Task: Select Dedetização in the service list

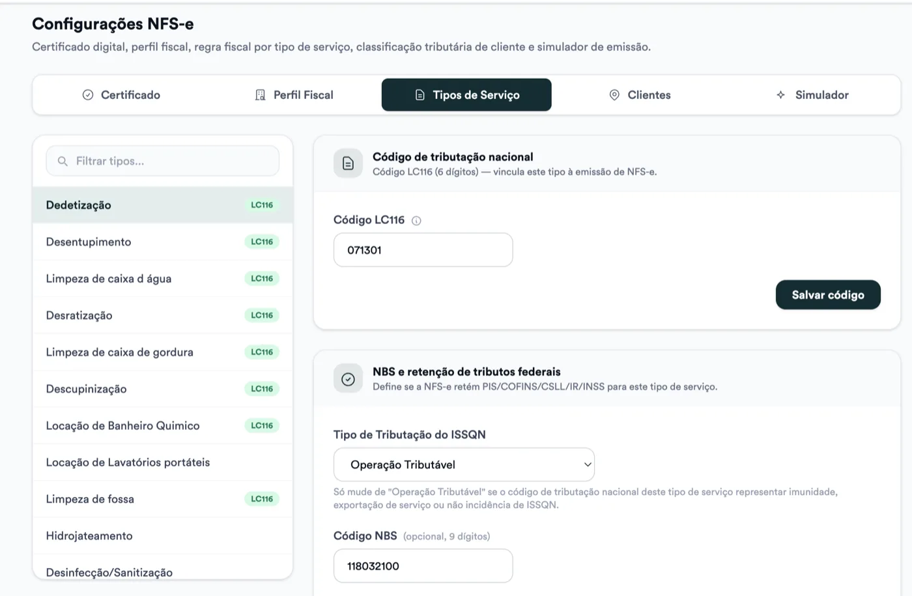Action: (x=163, y=205)
